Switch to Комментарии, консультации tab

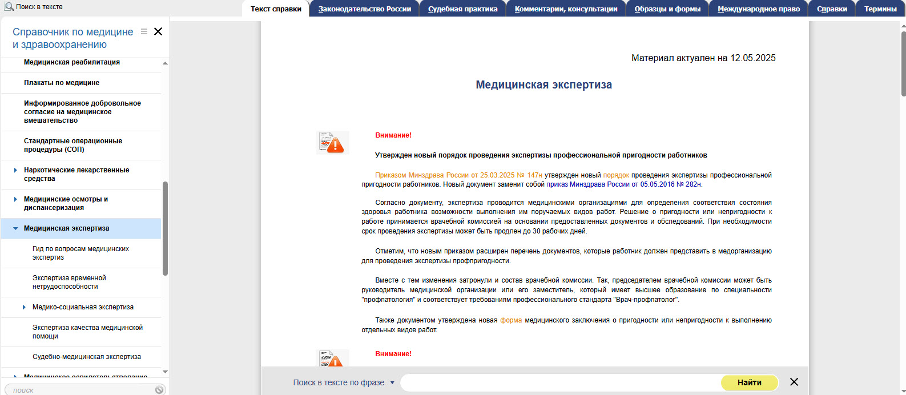click(x=566, y=9)
